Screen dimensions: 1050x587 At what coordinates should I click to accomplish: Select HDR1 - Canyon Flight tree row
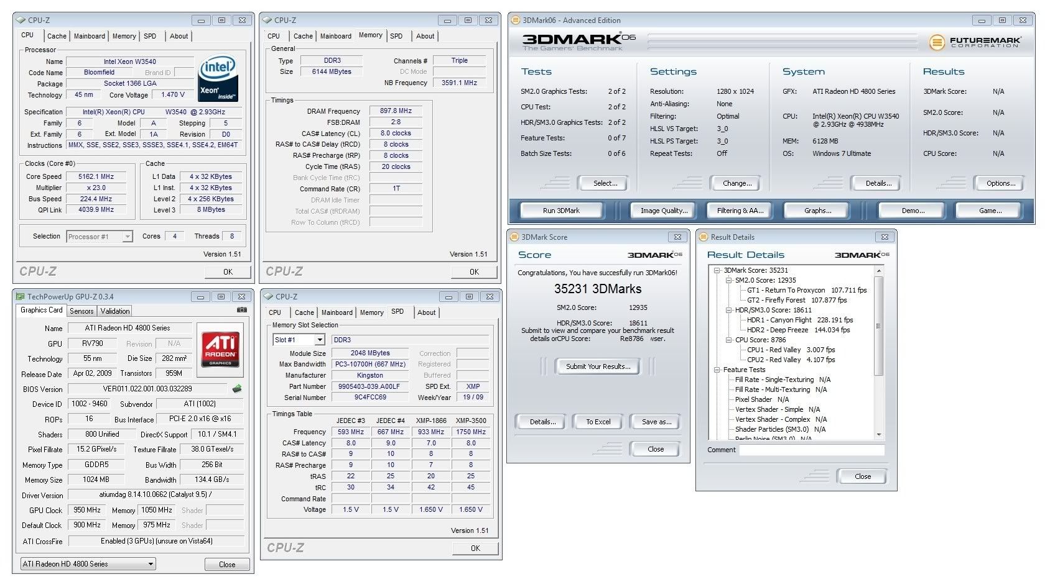click(x=800, y=320)
